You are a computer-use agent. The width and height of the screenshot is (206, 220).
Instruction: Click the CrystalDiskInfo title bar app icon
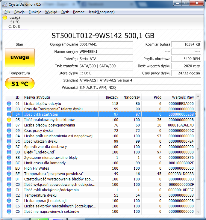(5, 4)
